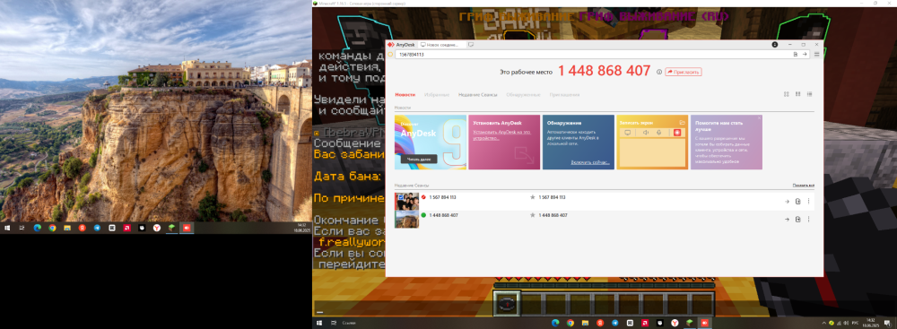Toggle speaker audio icon on record card
Screen dimensions: 897x329
click(645, 132)
